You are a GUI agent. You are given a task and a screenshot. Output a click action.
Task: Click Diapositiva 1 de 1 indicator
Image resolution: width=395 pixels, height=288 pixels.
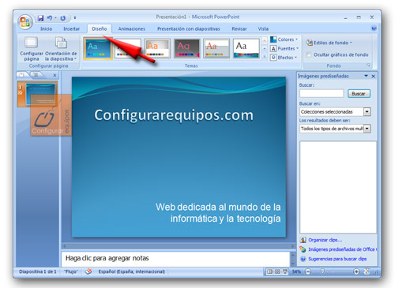pyautogui.click(x=38, y=271)
